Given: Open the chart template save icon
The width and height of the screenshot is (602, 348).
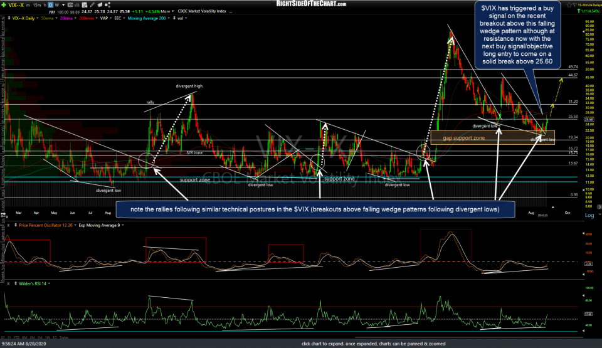Looking at the screenshot, I should point(85,5).
